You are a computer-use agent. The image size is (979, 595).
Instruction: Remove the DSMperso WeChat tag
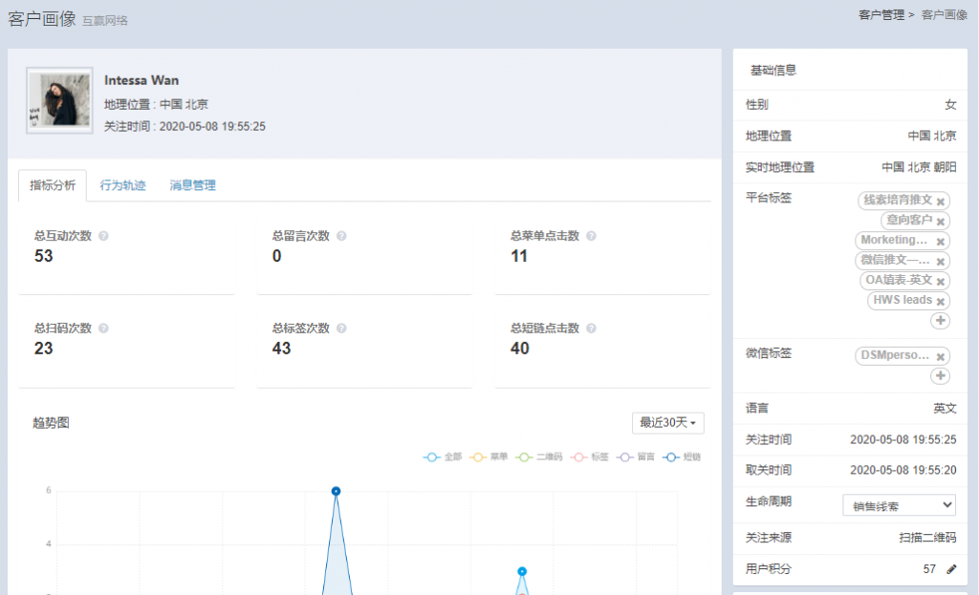[941, 356]
